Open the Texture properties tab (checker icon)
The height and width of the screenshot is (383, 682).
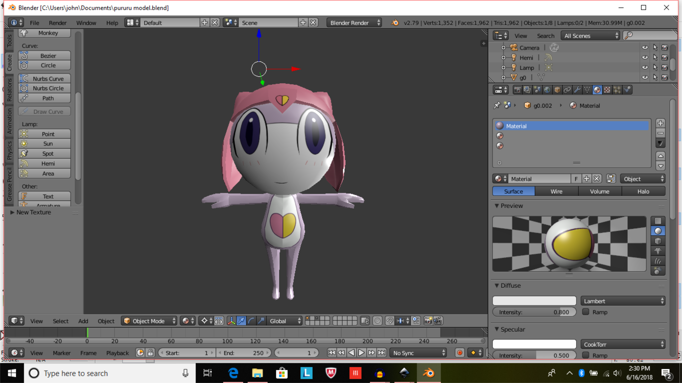tap(607, 90)
